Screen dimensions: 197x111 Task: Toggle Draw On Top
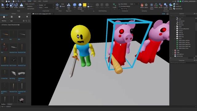(x=123, y=9)
